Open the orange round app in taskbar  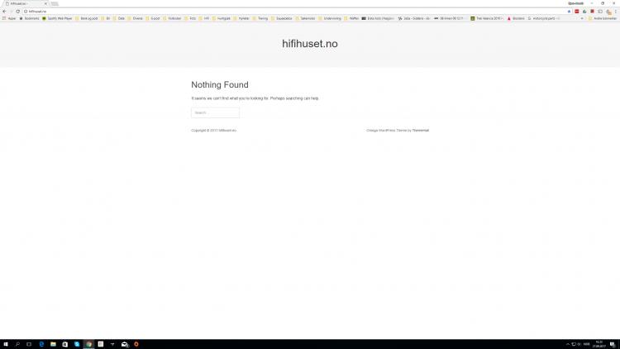tap(136, 344)
